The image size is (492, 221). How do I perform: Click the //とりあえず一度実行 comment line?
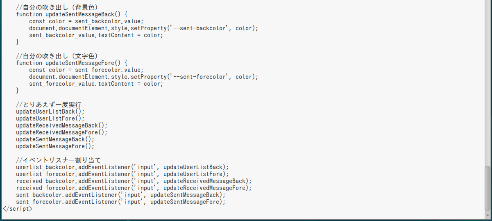[49, 105]
